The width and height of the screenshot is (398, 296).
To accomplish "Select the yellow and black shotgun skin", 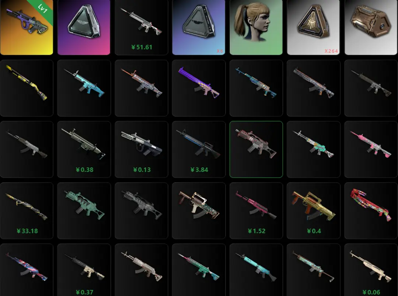I will (27, 88).
